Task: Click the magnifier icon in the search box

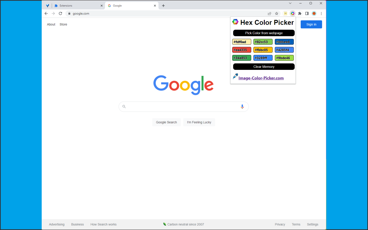Action: (124, 107)
